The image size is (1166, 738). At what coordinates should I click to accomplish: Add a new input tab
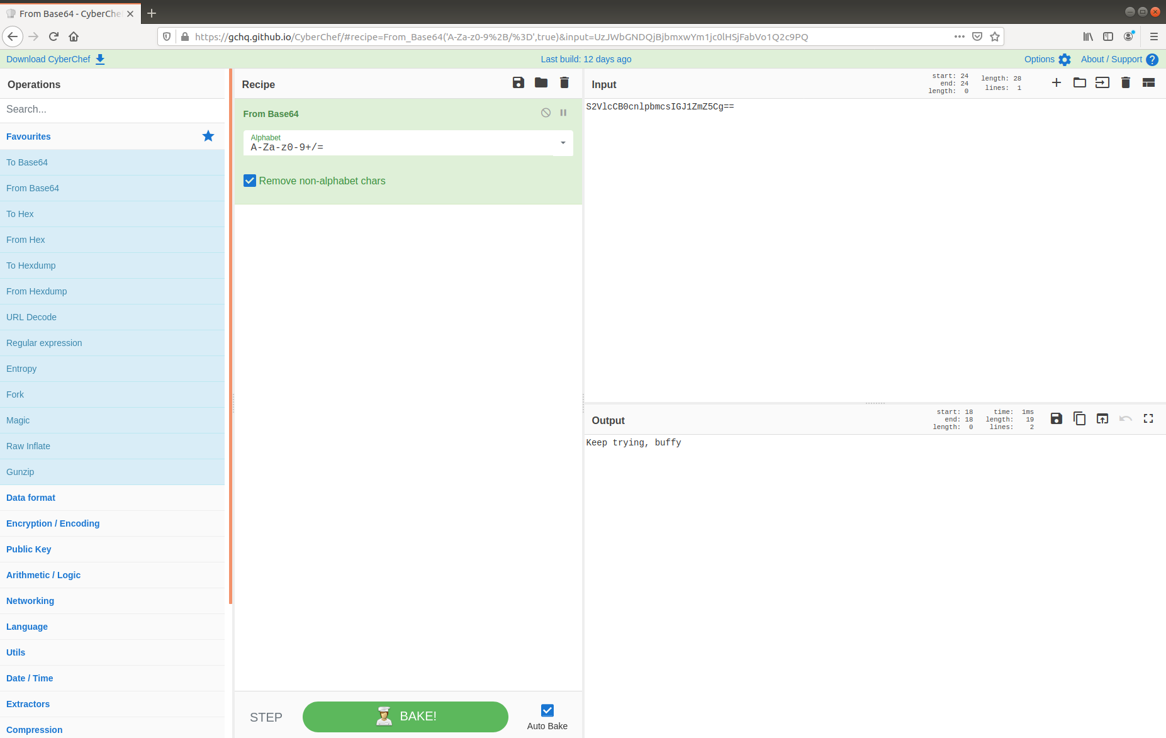(1056, 83)
